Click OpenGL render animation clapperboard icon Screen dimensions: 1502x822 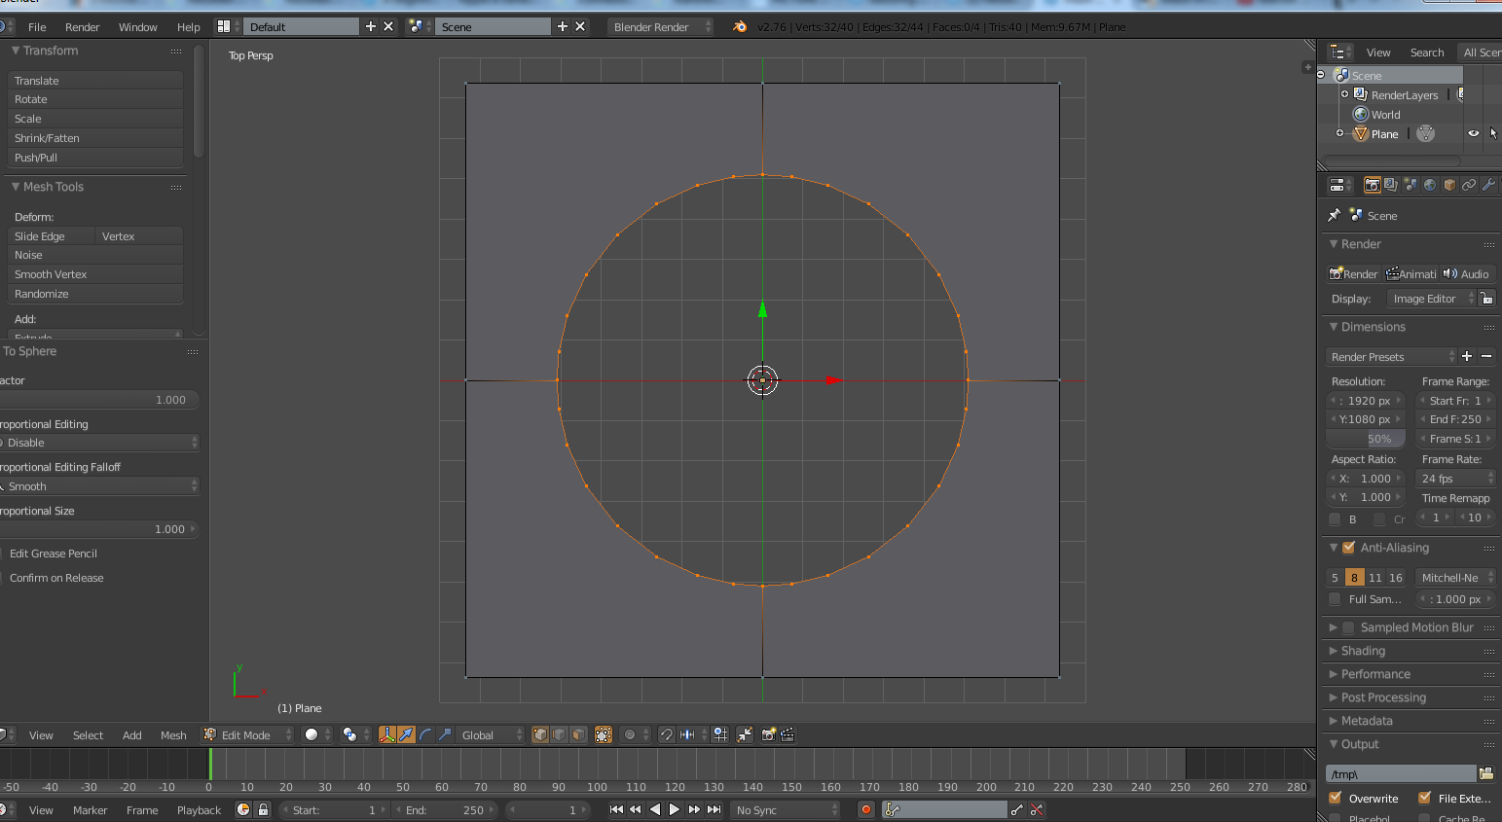(788, 734)
